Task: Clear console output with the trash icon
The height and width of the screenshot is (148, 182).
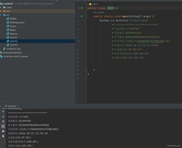Action: click(3, 136)
